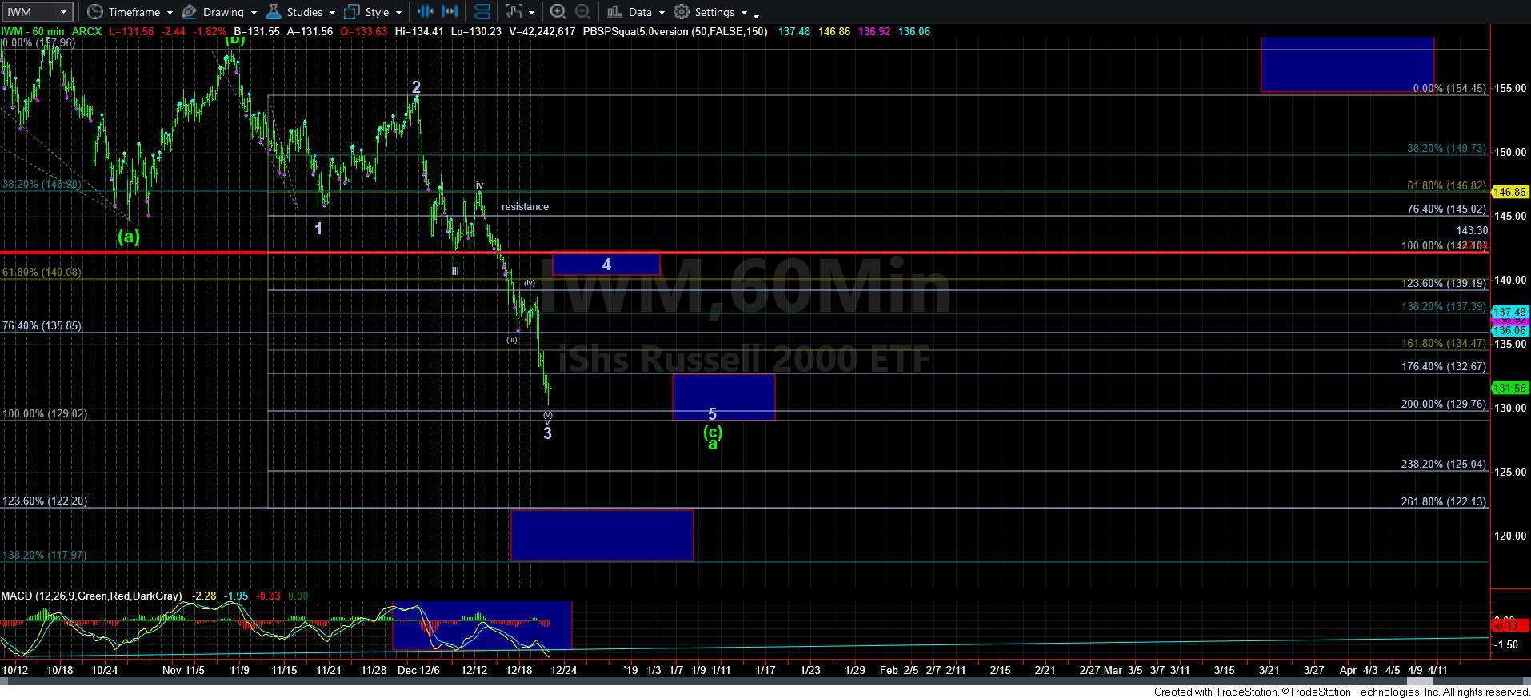Open the Style menu
Viewport: 1531px width, 698px height.
[x=373, y=12]
